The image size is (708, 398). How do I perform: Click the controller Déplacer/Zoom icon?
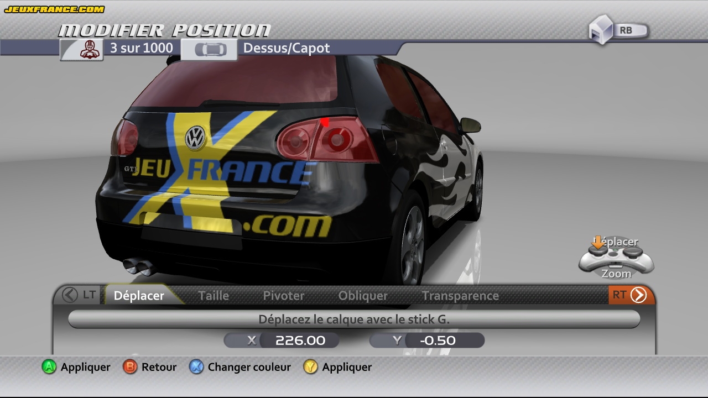tap(616, 257)
